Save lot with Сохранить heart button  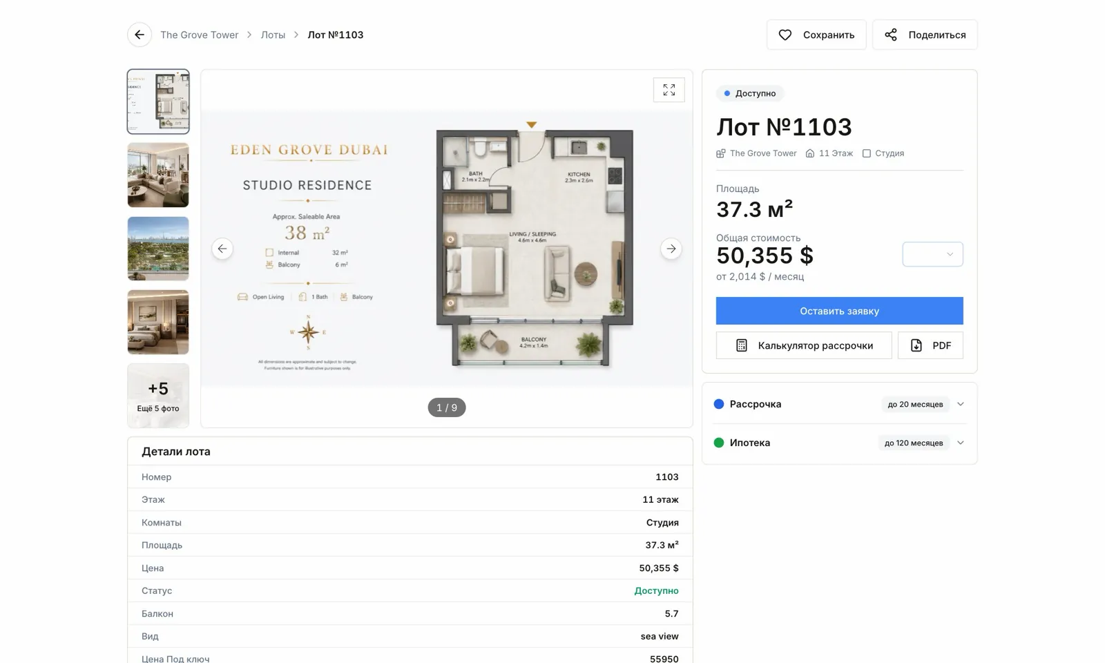(x=816, y=35)
